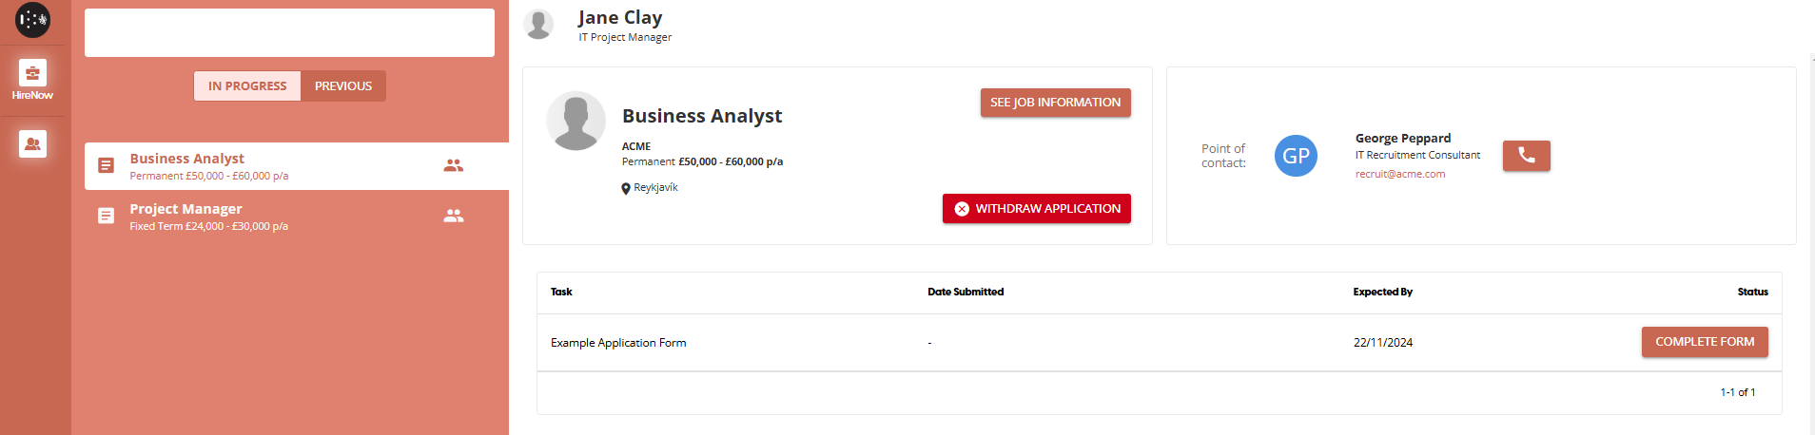Click See Job Information button
The height and width of the screenshot is (435, 1815).
coord(1055,103)
